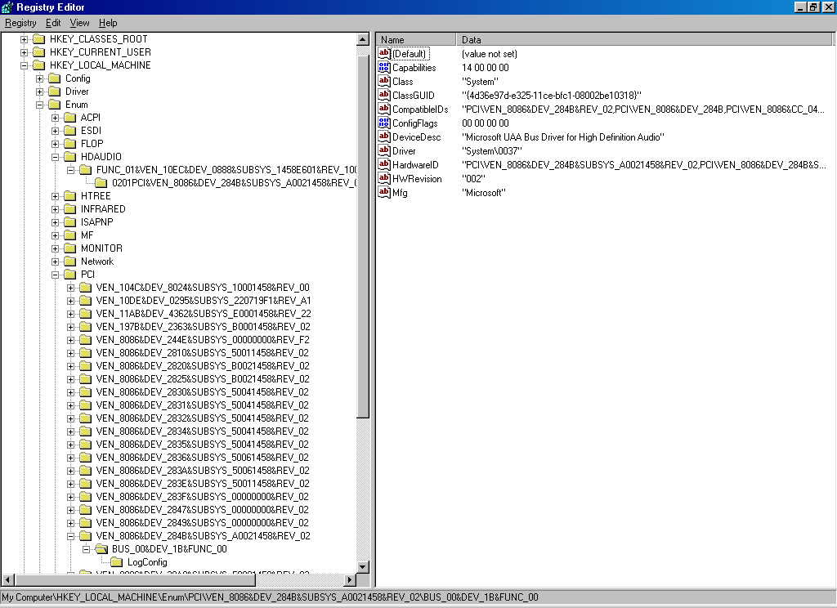
Task: Click the Capabilities data "14 00 00 00"
Action: point(486,68)
